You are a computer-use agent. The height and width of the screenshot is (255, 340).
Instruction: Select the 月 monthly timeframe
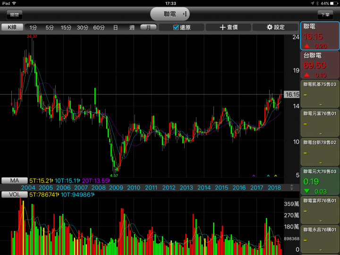coord(149,27)
